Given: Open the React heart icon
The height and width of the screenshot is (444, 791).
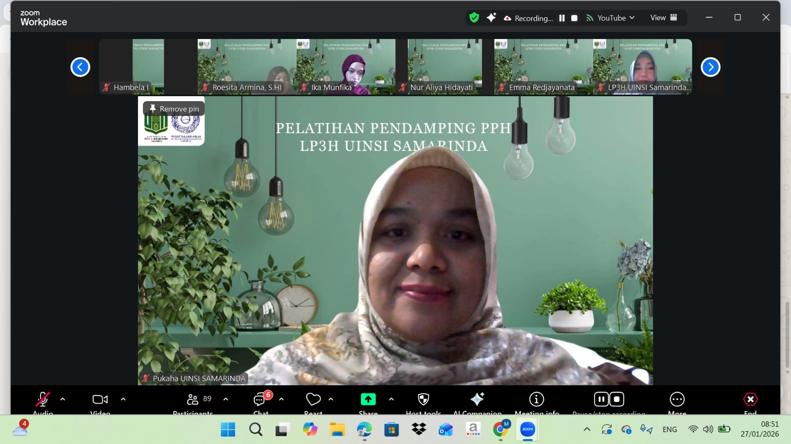Looking at the screenshot, I should 313,399.
